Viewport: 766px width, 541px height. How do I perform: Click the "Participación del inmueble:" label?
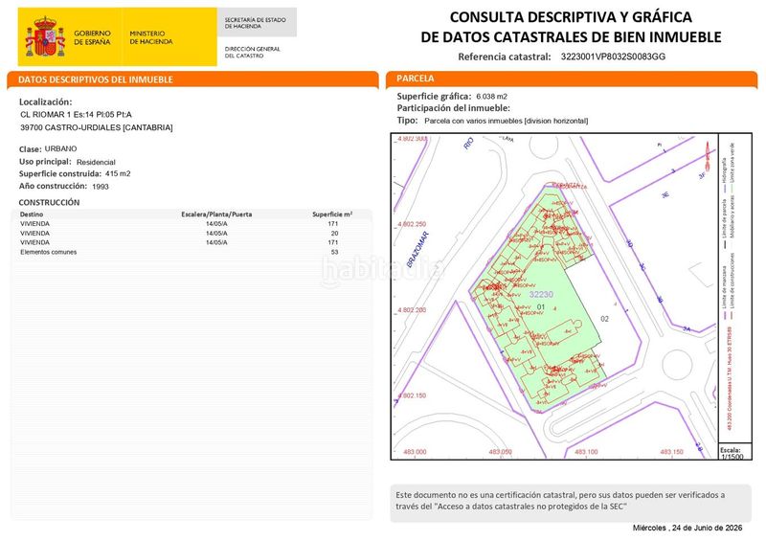click(x=453, y=108)
